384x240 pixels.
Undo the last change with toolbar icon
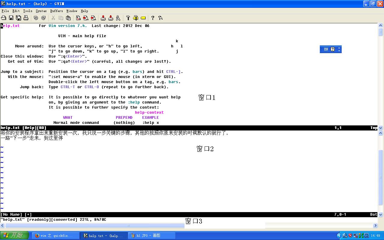[36, 18]
